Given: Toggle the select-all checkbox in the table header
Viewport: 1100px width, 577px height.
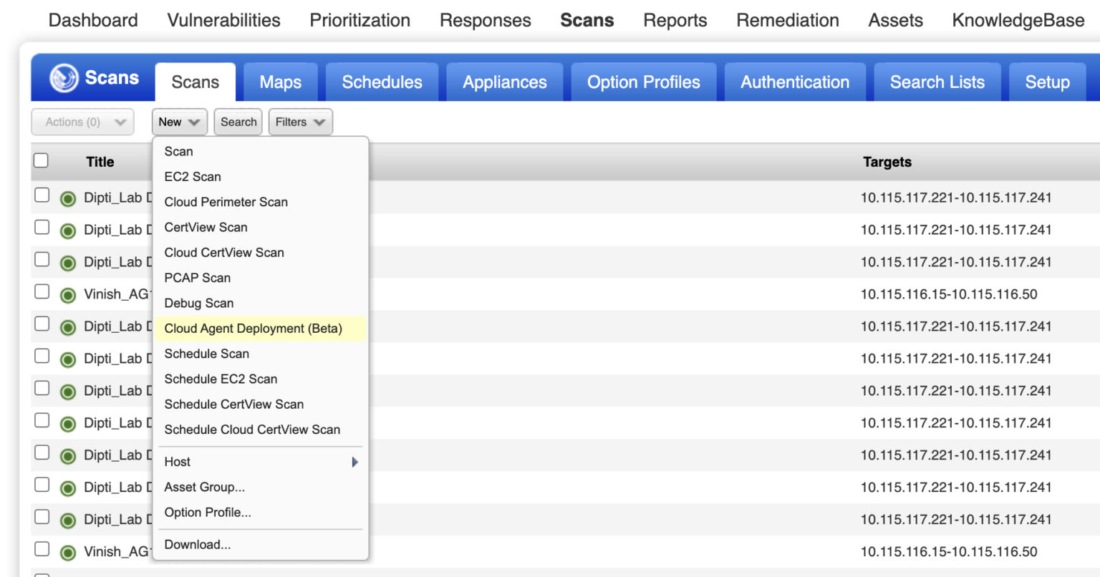Looking at the screenshot, I should [x=41, y=160].
